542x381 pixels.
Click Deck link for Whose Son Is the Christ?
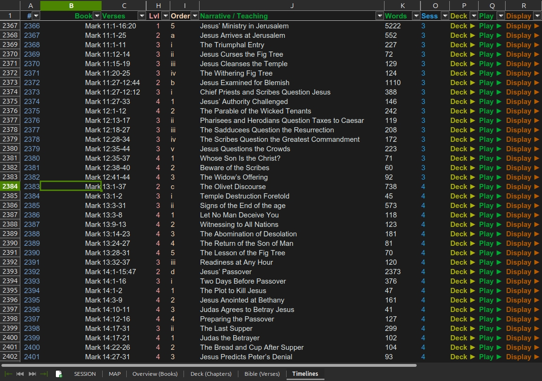pyautogui.click(x=463, y=158)
